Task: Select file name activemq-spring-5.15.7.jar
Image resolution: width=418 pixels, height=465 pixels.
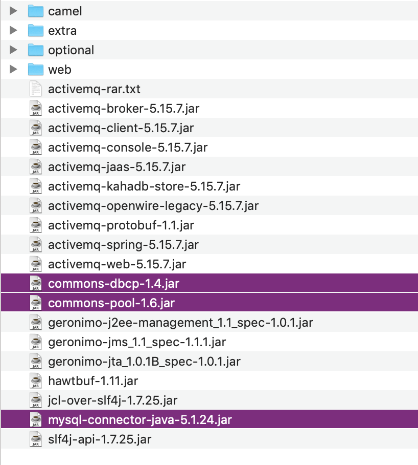Action: (123, 245)
